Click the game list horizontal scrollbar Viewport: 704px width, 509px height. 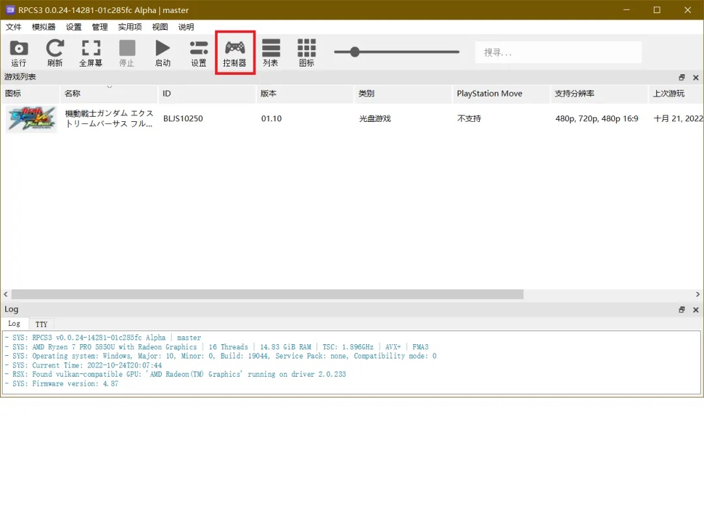click(267, 295)
